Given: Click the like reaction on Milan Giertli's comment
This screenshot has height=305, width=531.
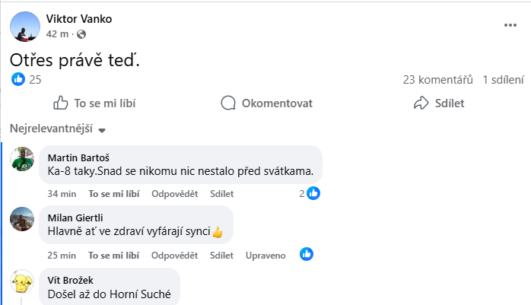Looking at the screenshot, I should (x=307, y=255).
